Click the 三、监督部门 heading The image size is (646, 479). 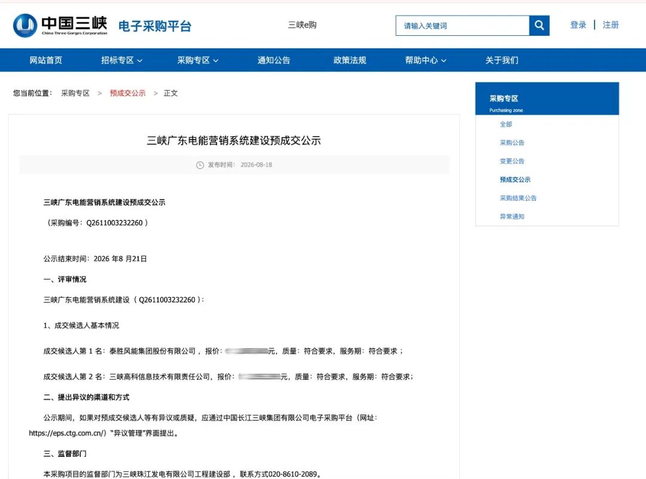[x=65, y=454]
